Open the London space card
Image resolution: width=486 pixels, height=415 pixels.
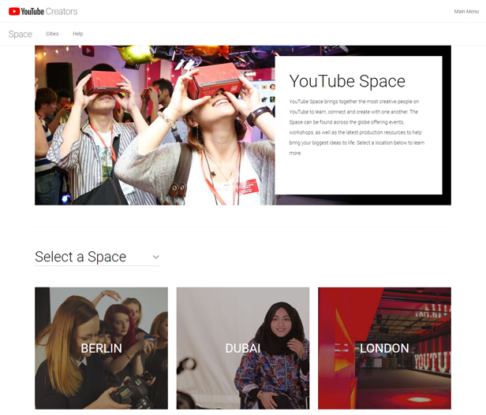[384, 348]
